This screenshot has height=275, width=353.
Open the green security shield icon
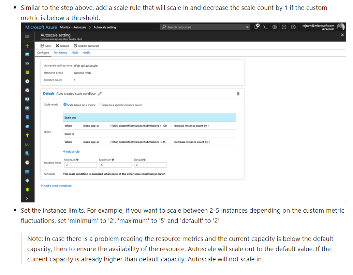click(27, 189)
